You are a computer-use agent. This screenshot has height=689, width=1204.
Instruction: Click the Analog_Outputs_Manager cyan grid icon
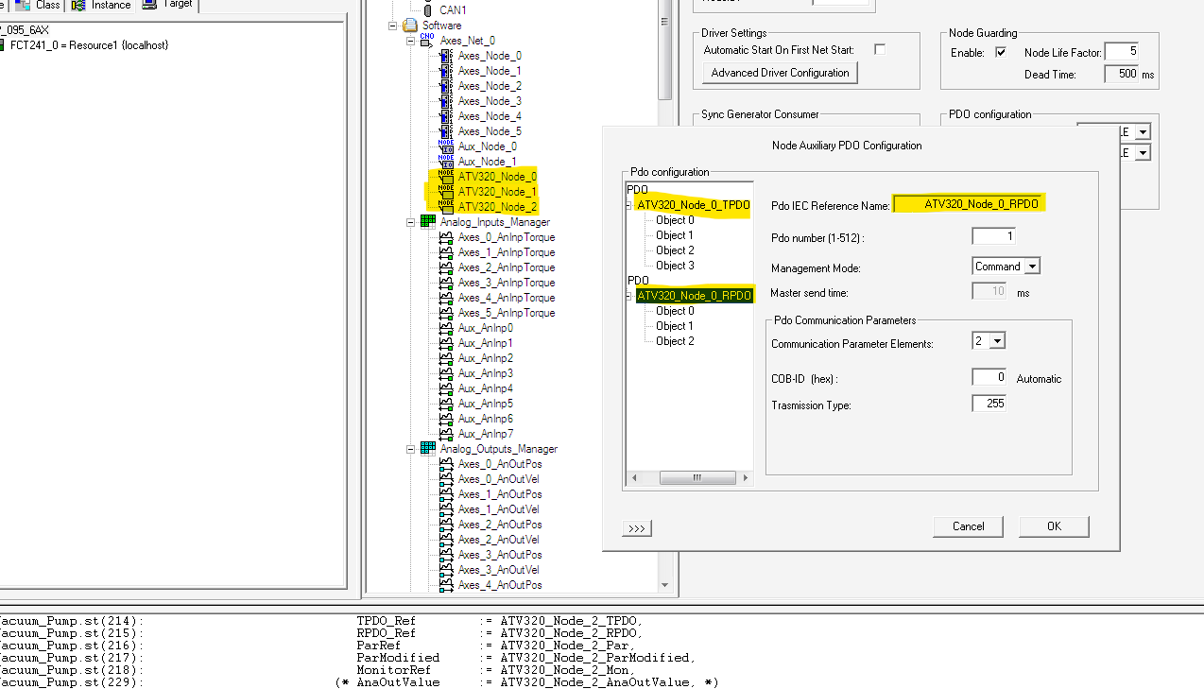428,449
